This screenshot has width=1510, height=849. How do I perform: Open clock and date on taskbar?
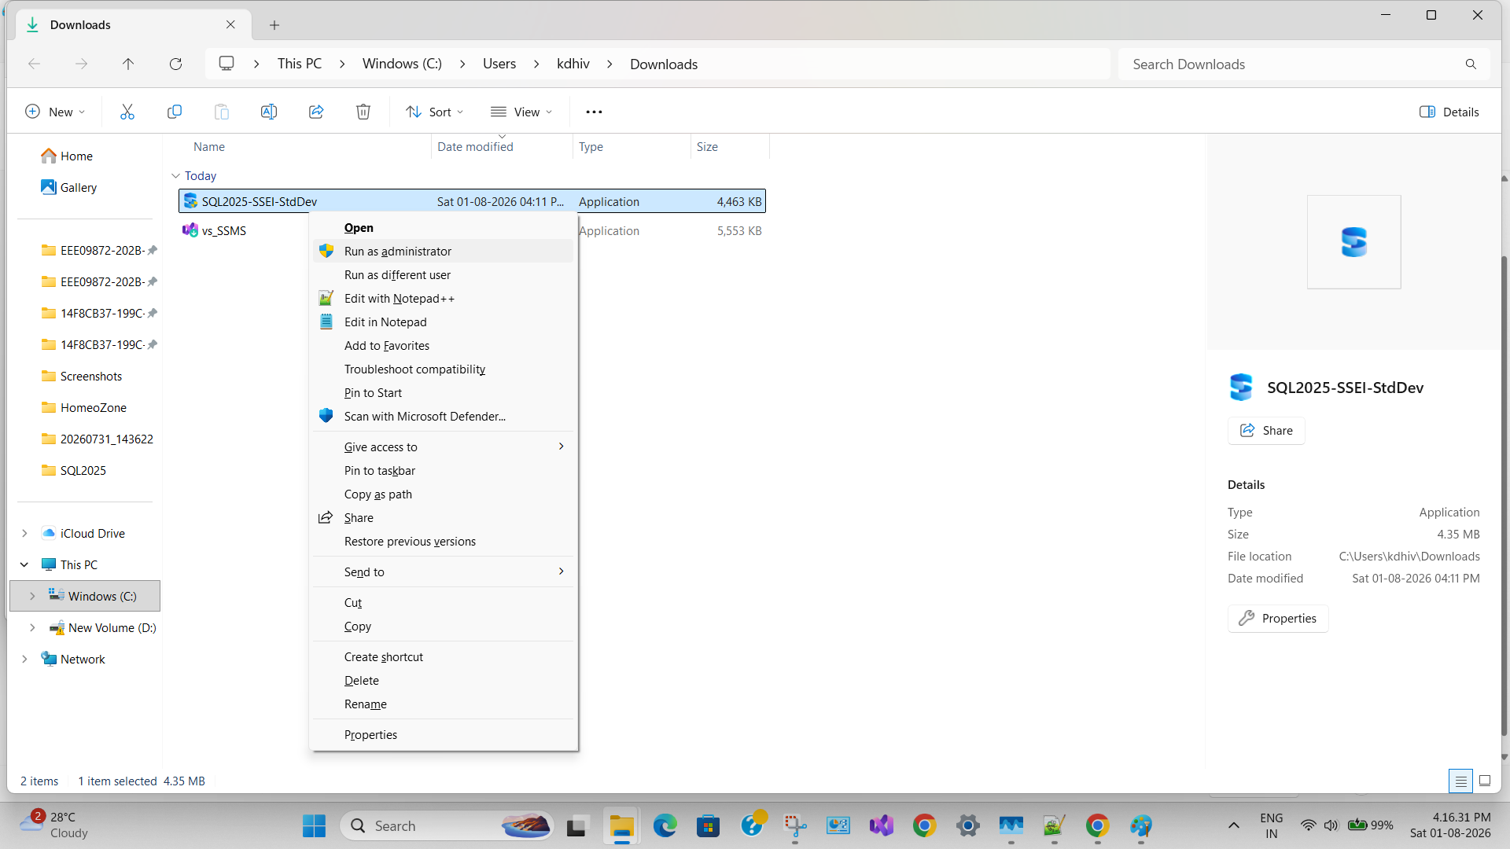[x=1450, y=825]
